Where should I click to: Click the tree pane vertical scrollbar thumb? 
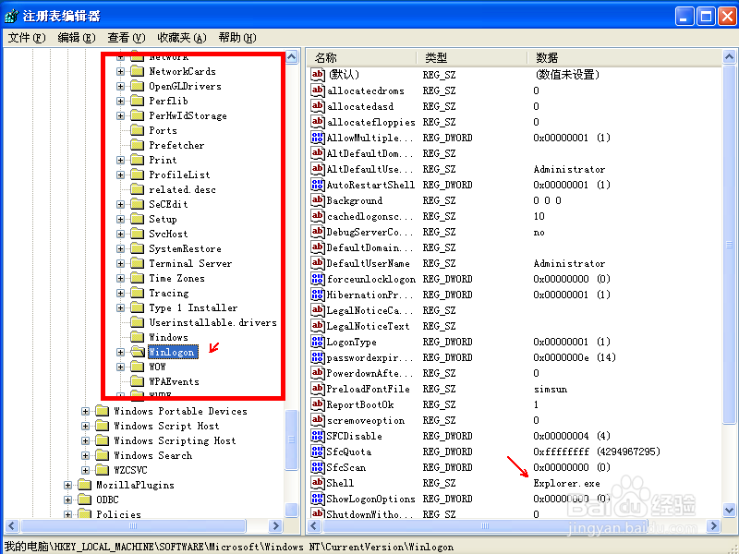(x=292, y=440)
